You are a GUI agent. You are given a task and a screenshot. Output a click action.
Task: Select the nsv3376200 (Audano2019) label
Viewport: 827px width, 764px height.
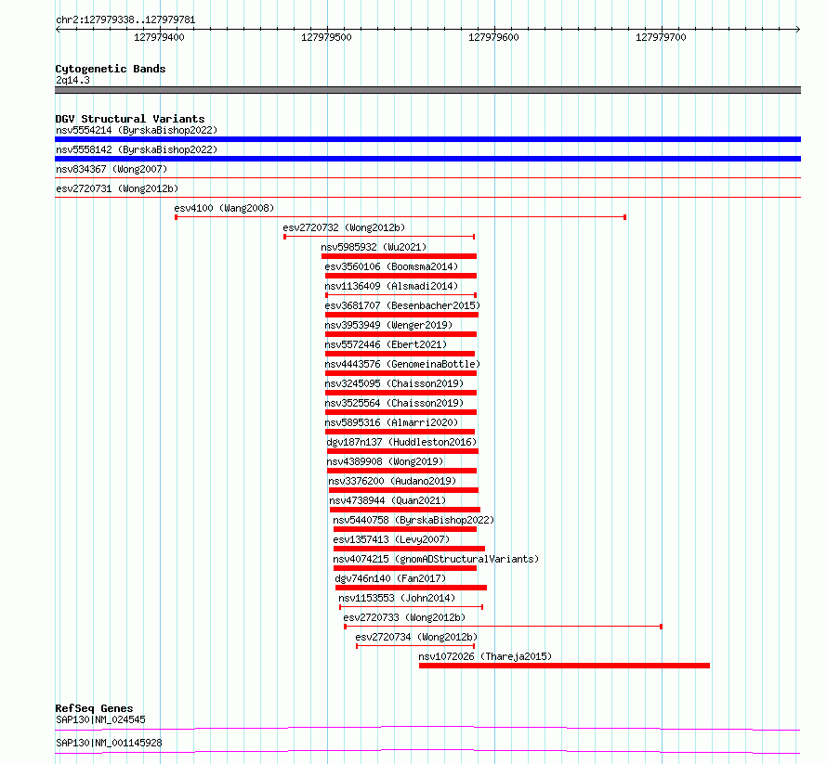click(x=392, y=481)
